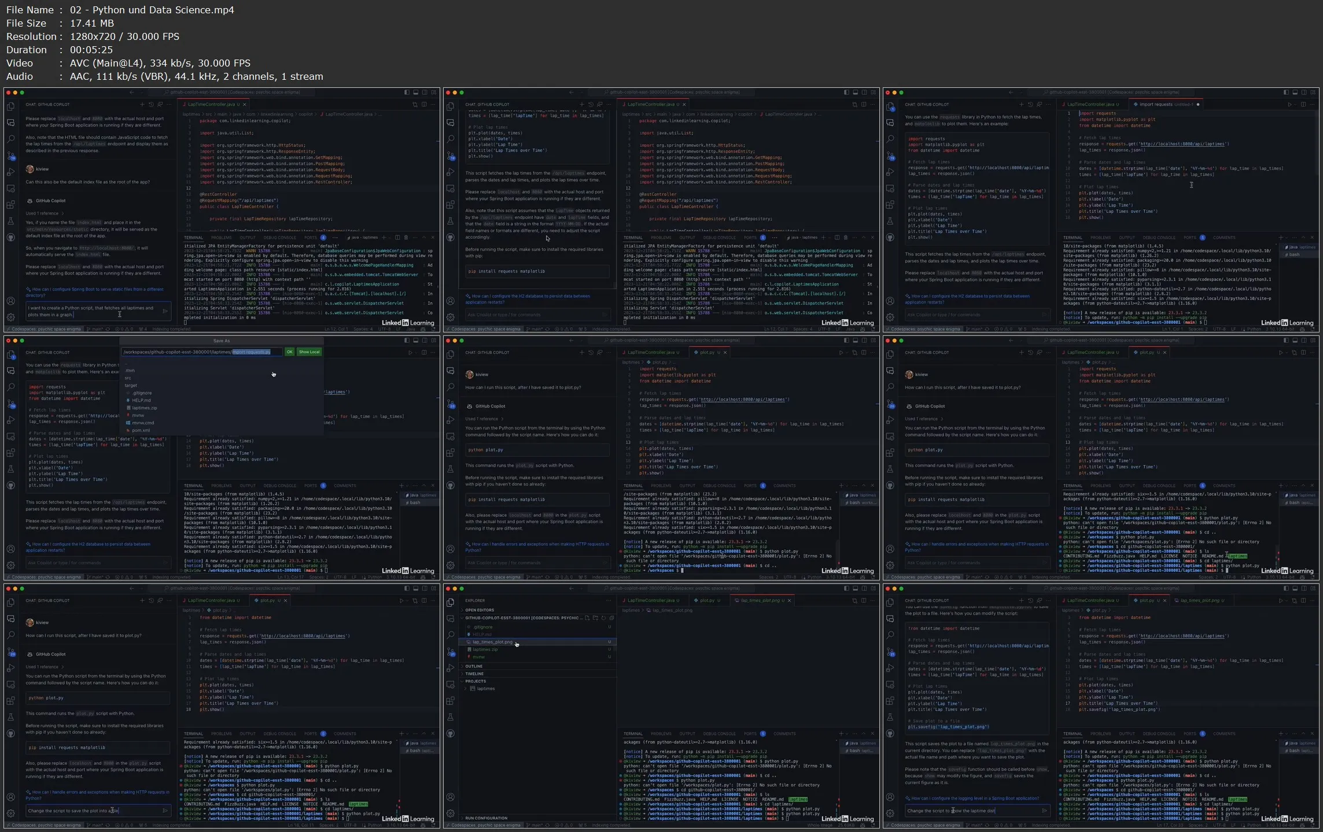Open Source Control icon in the Save As frame
This screenshot has height=832, width=1323.
11,404
